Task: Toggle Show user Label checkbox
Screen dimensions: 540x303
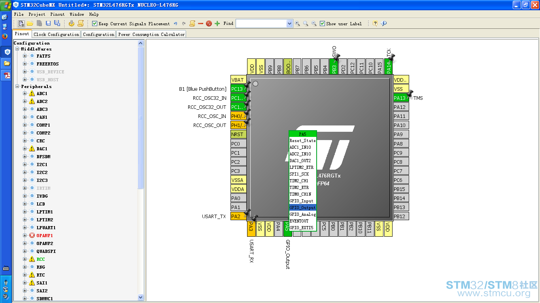Action: click(x=322, y=24)
